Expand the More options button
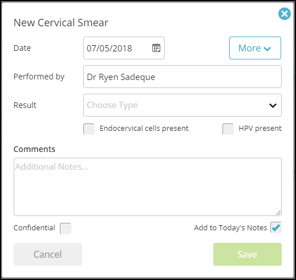This screenshot has height=280, width=296. tap(255, 48)
